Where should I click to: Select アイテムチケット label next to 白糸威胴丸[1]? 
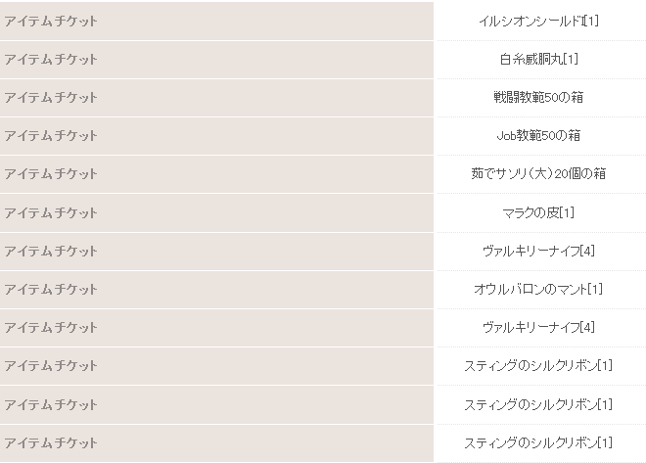tap(51, 59)
